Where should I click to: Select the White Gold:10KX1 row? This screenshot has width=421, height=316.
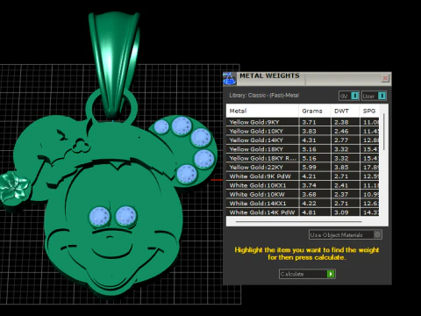click(303, 185)
